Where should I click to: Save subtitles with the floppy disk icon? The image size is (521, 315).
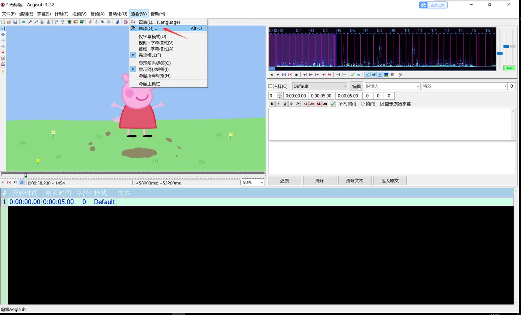pos(15,22)
